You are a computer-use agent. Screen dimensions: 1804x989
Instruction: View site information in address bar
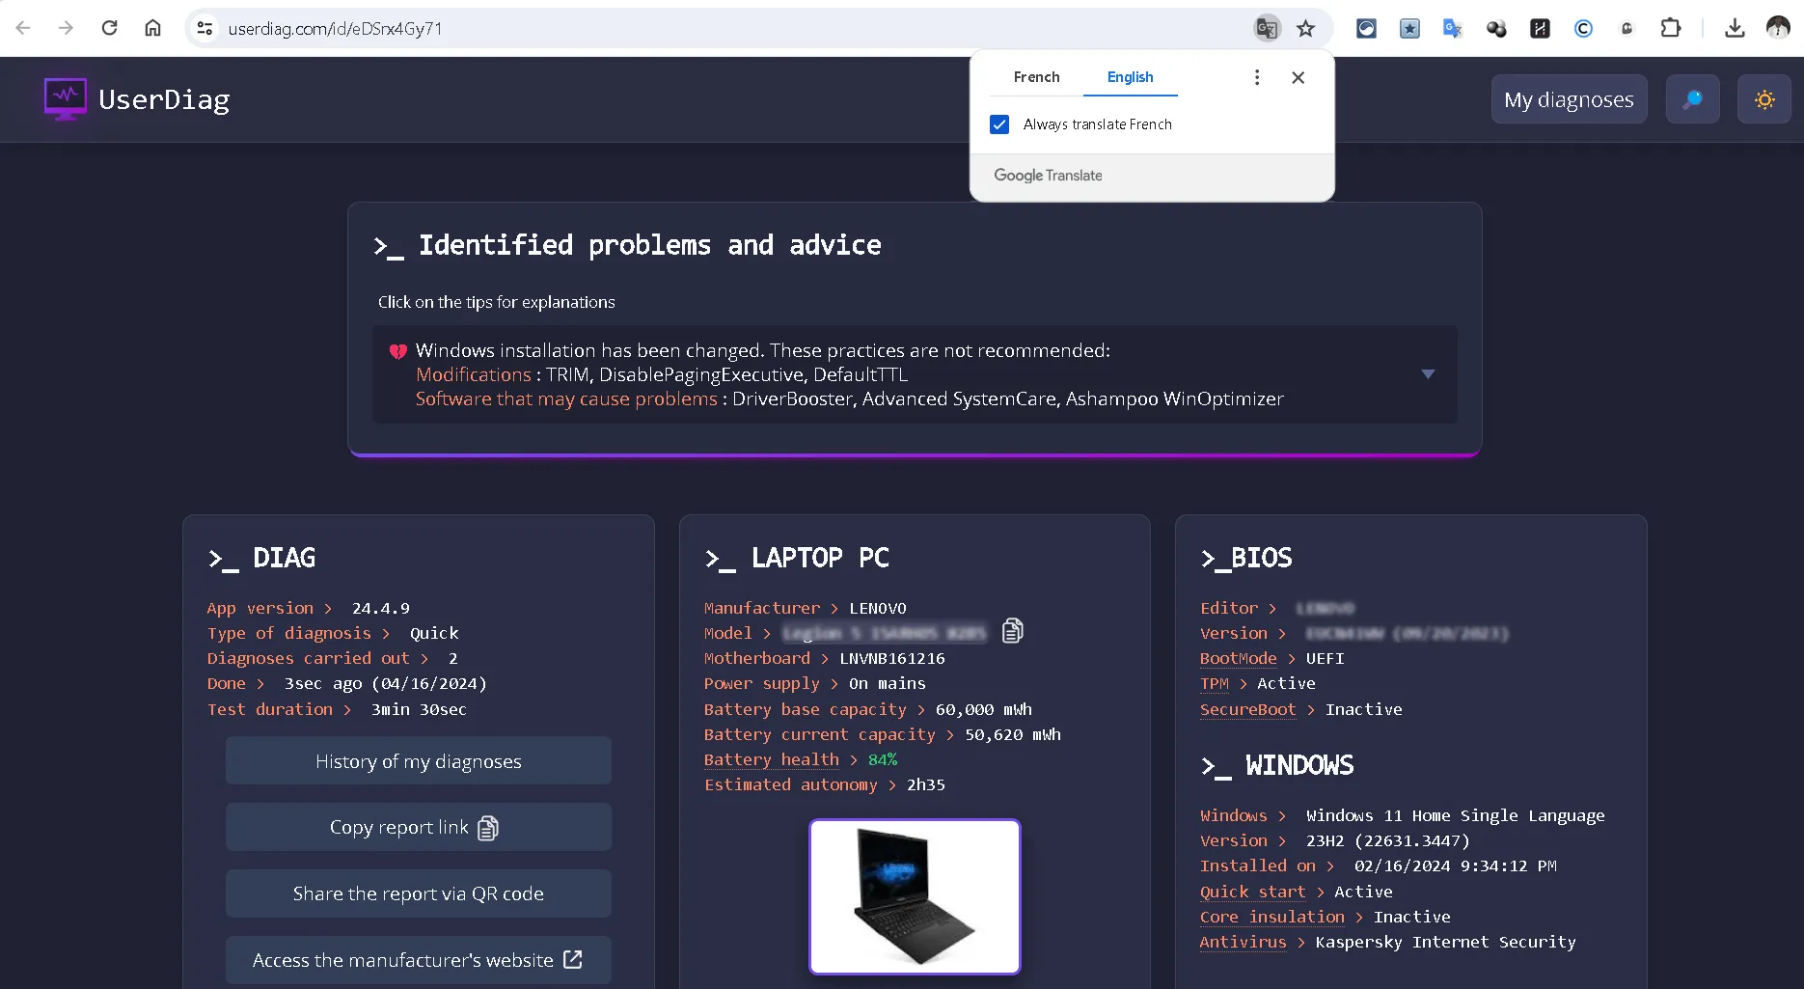pos(205,28)
